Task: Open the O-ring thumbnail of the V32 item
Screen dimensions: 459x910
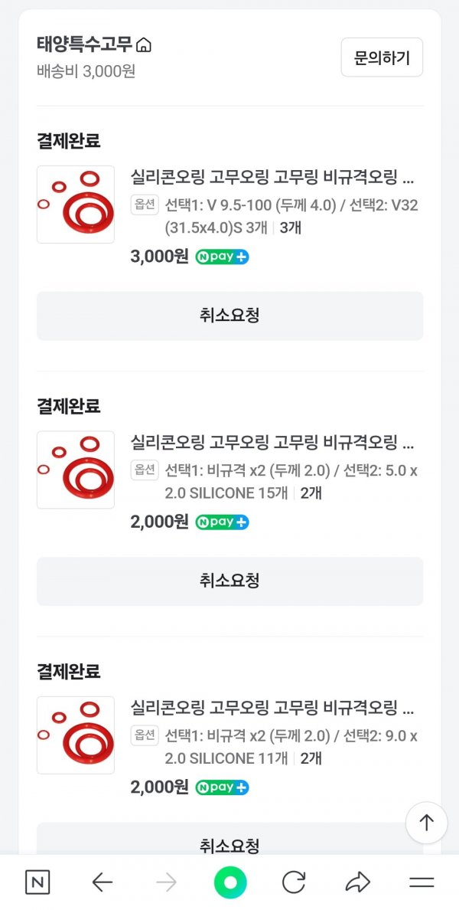Action: 76,205
